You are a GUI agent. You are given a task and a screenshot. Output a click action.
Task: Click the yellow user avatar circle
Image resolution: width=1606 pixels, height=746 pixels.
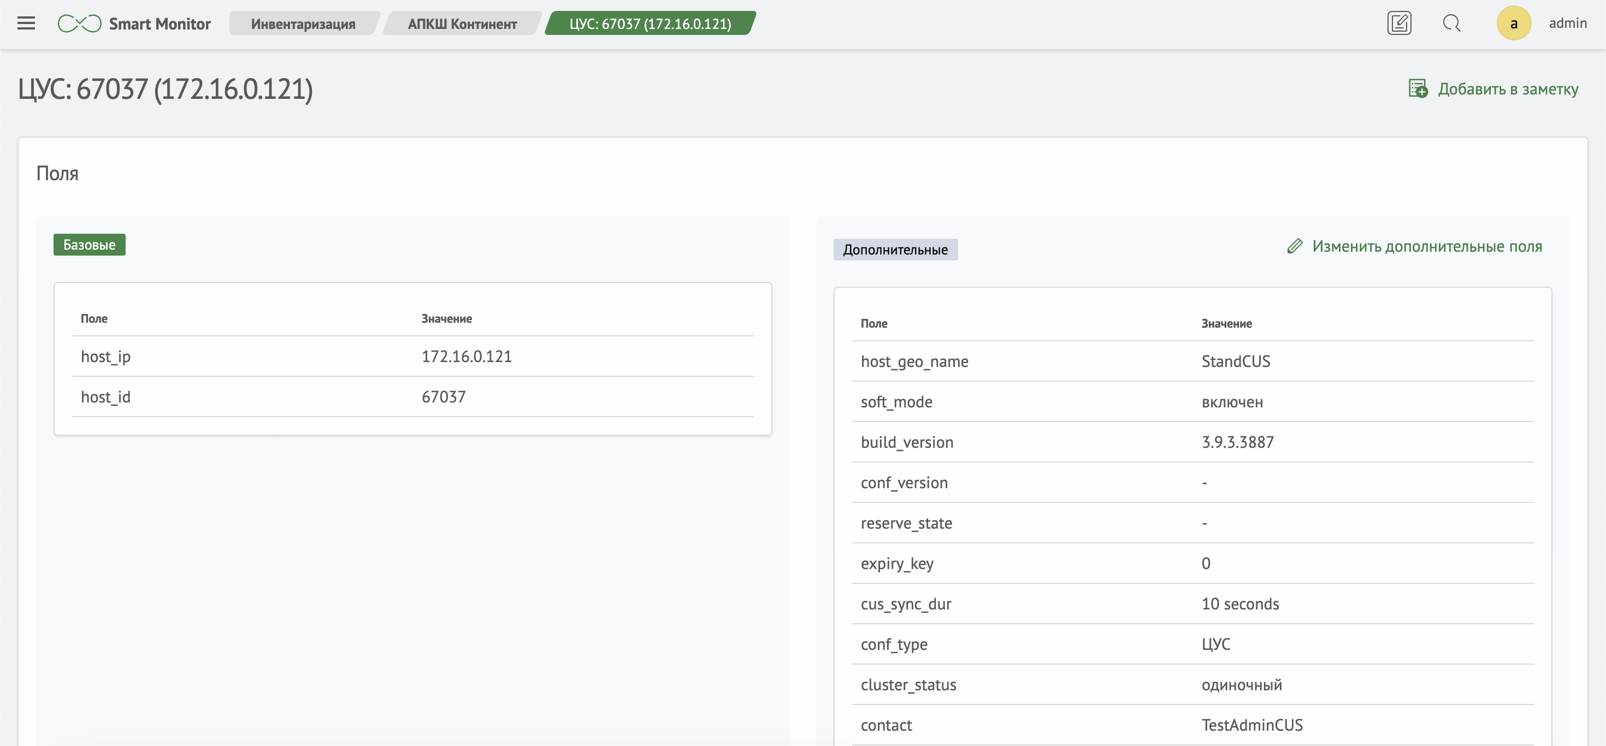(x=1513, y=23)
